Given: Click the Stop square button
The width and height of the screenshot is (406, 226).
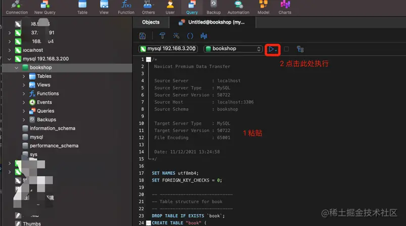Looking at the screenshot, I should (x=286, y=49).
